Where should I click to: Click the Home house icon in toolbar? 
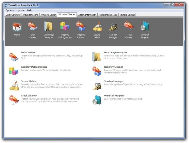point(17,27)
